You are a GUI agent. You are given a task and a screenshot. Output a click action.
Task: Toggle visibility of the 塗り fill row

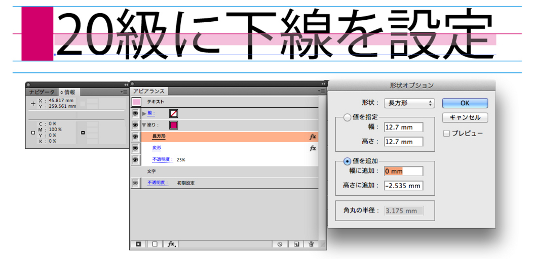pyautogui.click(x=136, y=125)
